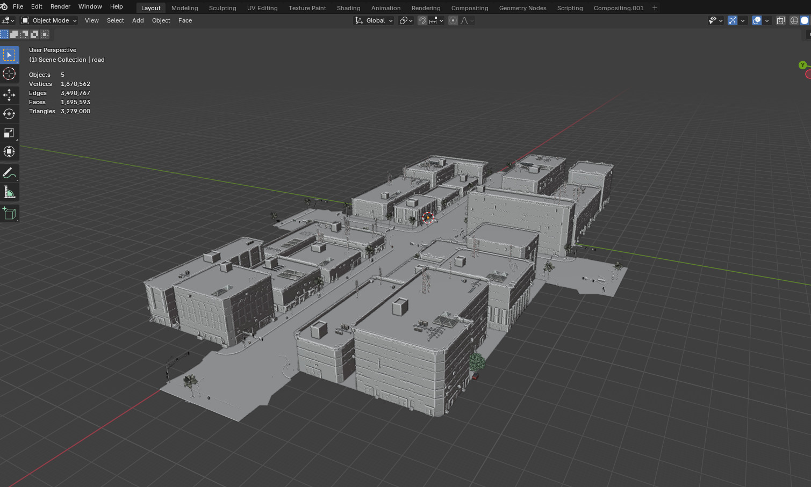Choose the Annotate pencil tool

(9, 173)
